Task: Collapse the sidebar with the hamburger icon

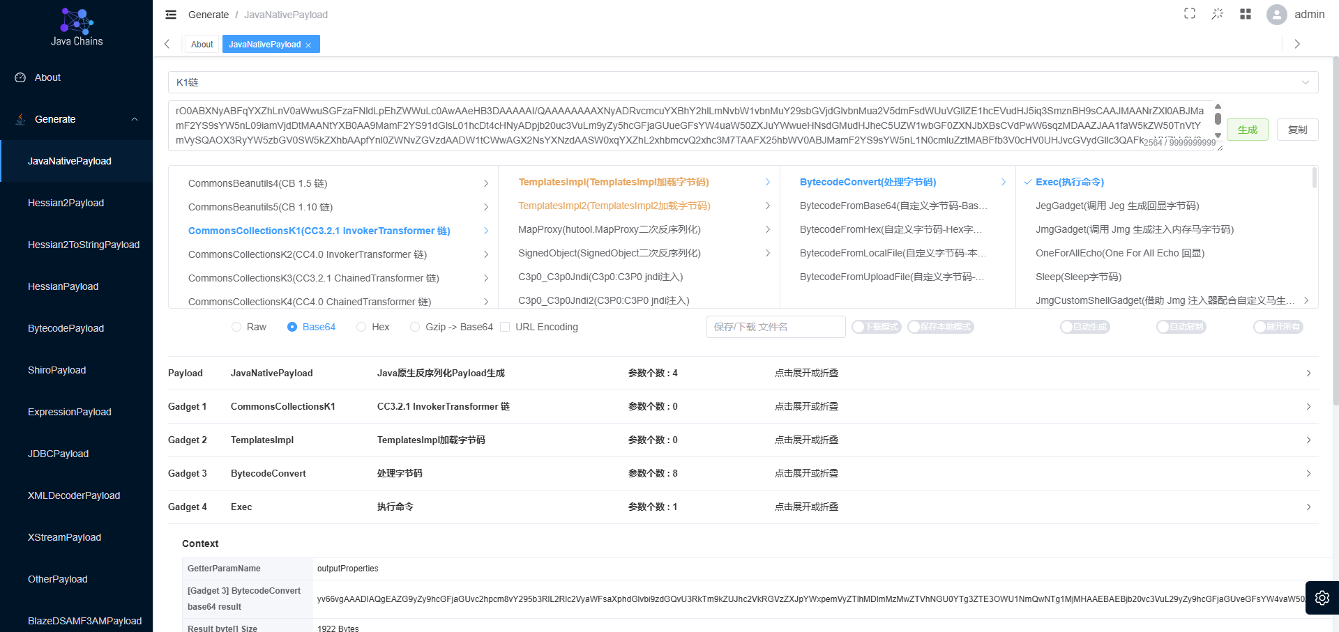Action: click(x=171, y=15)
